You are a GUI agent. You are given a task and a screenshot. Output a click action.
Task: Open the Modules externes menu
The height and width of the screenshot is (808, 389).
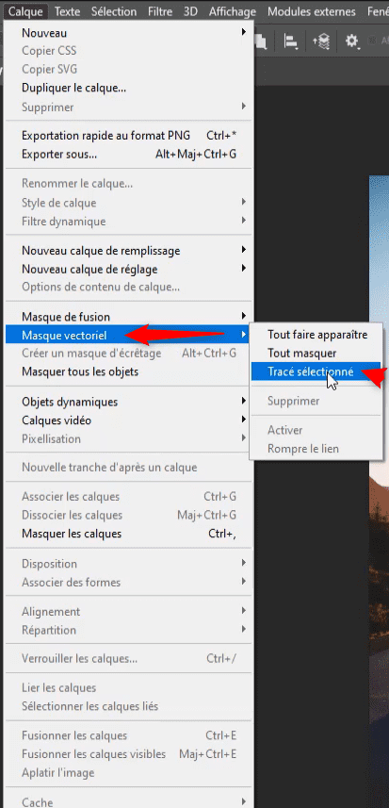pyautogui.click(x=312, y=11)
